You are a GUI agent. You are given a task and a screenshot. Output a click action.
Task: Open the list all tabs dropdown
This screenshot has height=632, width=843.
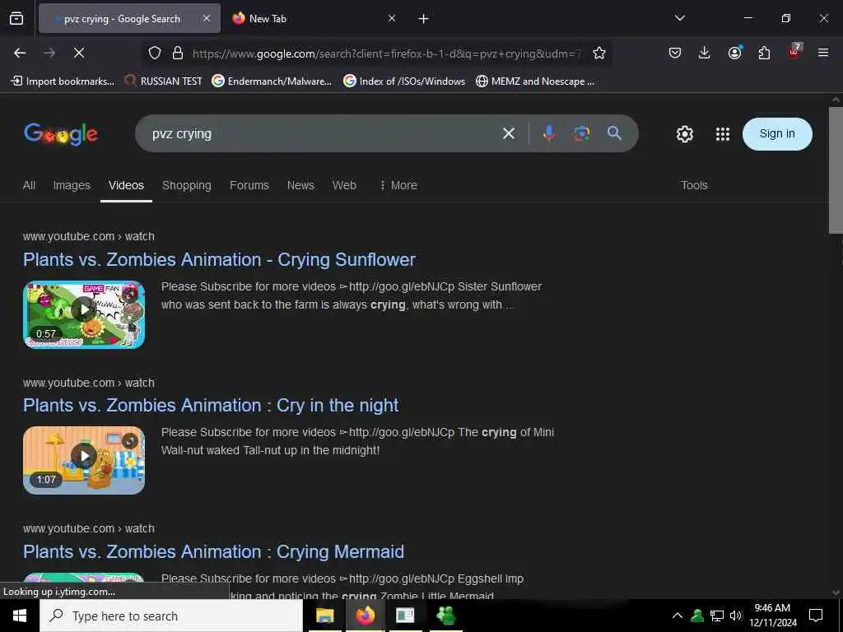[679, 18]
